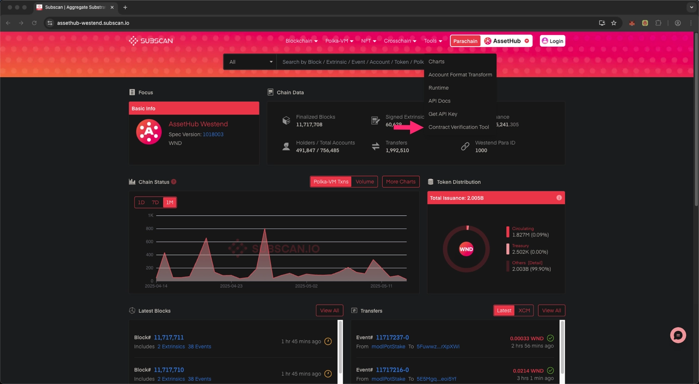699x384 pixels.
Task: Click the WND donut chart center
Action: click(x=466, y=249)
